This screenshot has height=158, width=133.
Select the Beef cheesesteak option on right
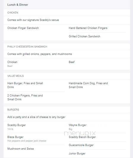tap(72, 62)
